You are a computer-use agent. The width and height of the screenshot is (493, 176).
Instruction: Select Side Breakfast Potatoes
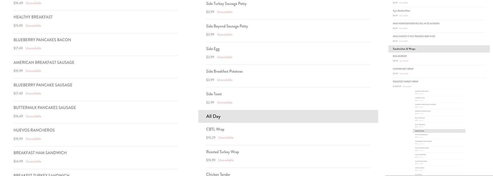point(225,71)
